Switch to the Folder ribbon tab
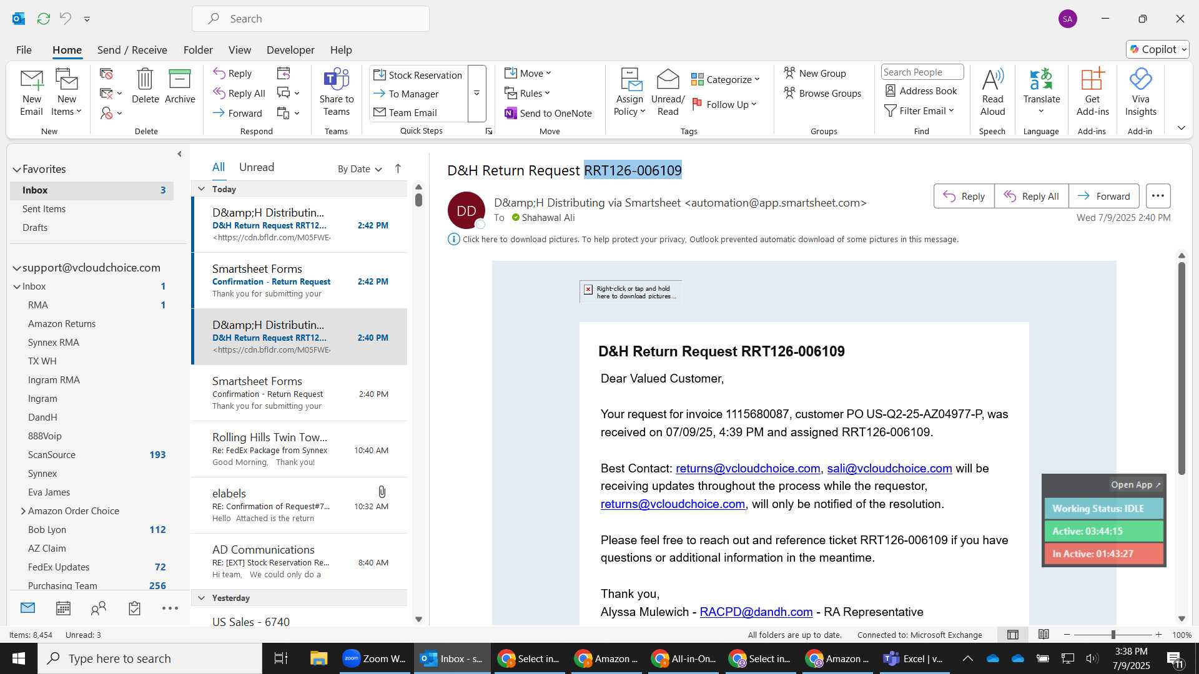Image resolution: width=1199 pixels, height=674 pixels. coord(198,50)
